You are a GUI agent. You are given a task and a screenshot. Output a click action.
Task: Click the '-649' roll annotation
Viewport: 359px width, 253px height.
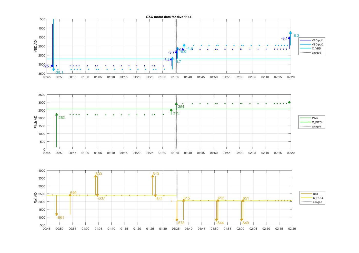[x=245, y=223]
